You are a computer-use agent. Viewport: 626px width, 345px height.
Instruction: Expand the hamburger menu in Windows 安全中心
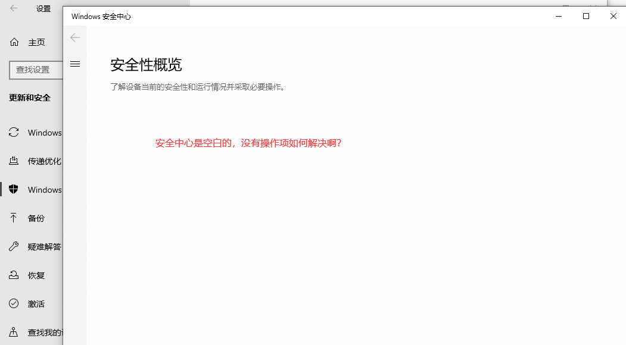pos(75,64)
